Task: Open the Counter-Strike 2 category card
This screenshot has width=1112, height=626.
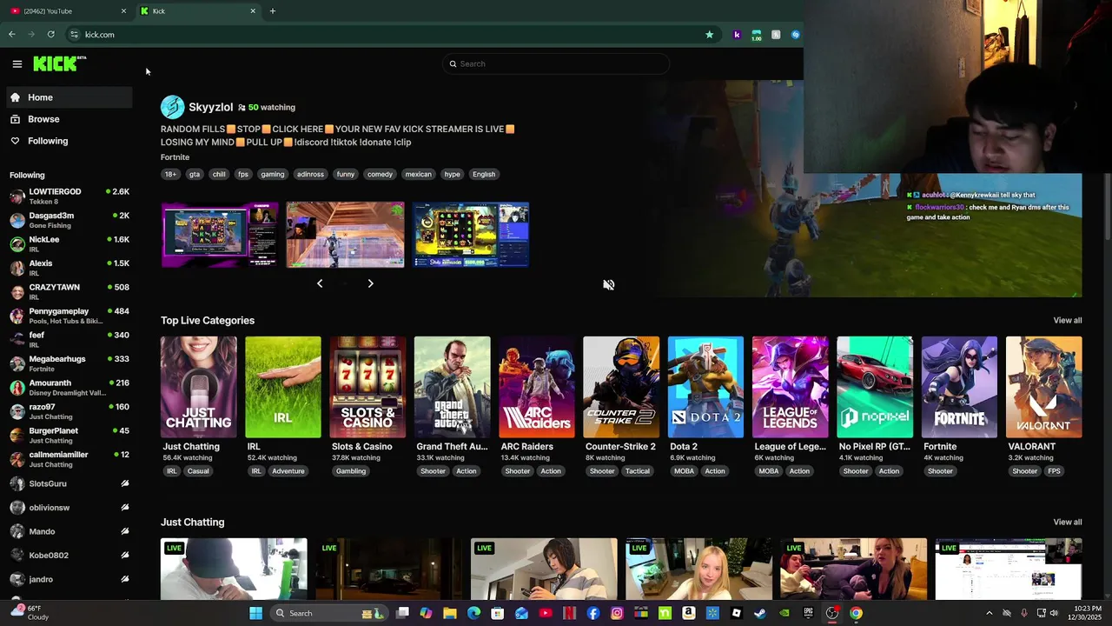Action: click(x=621, y=387)
